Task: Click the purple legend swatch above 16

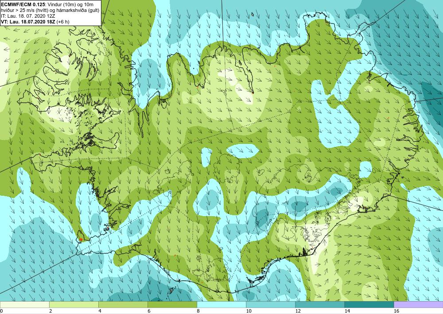Action: pyautogui.click(x=419, y=304)
